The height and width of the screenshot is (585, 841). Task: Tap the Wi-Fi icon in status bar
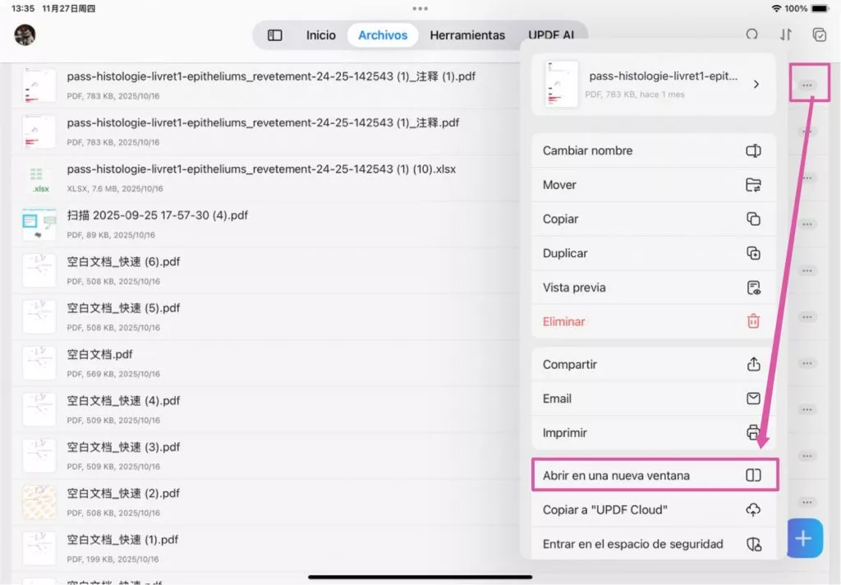[776, 8]
